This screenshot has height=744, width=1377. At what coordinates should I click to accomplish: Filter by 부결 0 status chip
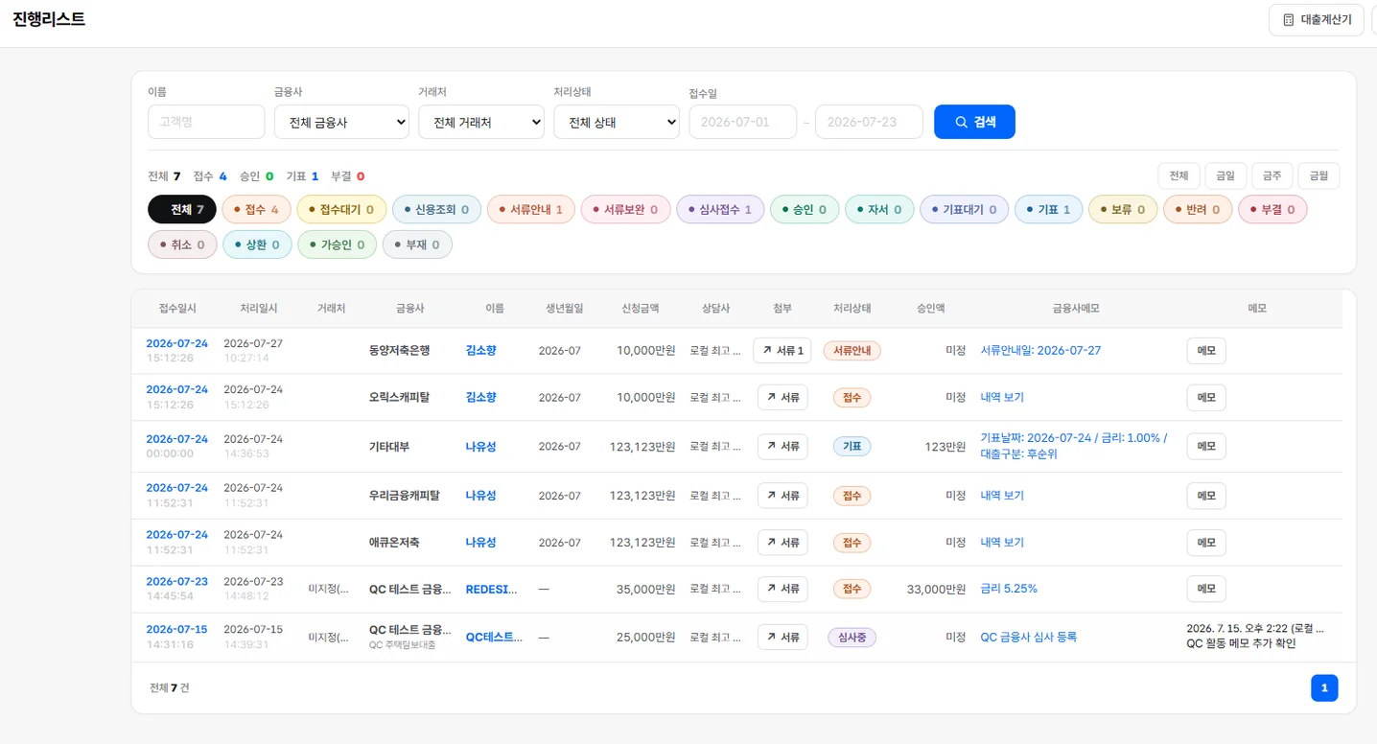[1272, 209]
